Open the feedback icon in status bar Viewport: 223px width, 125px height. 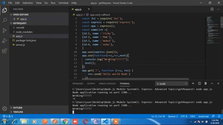coord(213,116)
